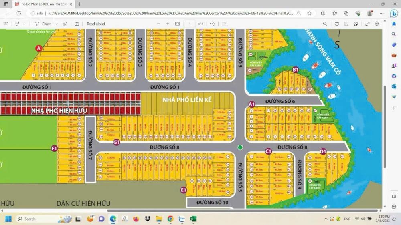Zoom out with the minus icon

pyautogui.click(x=158, y=24)
